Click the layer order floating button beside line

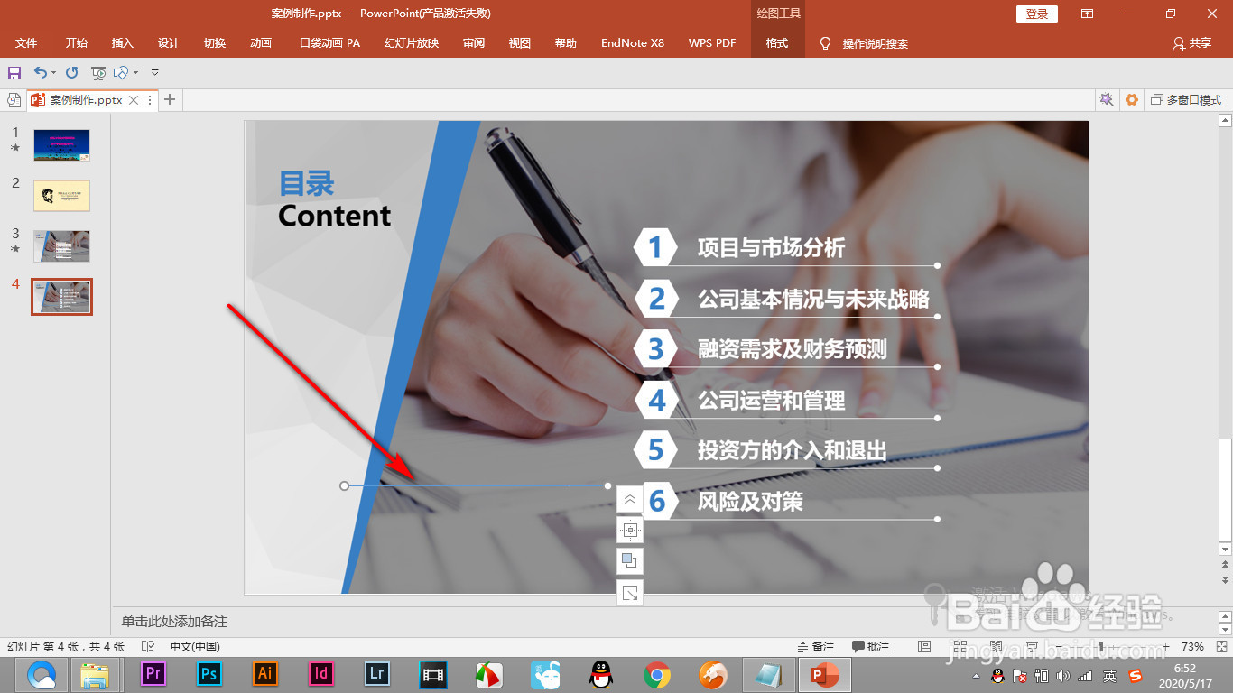[630, 561]
